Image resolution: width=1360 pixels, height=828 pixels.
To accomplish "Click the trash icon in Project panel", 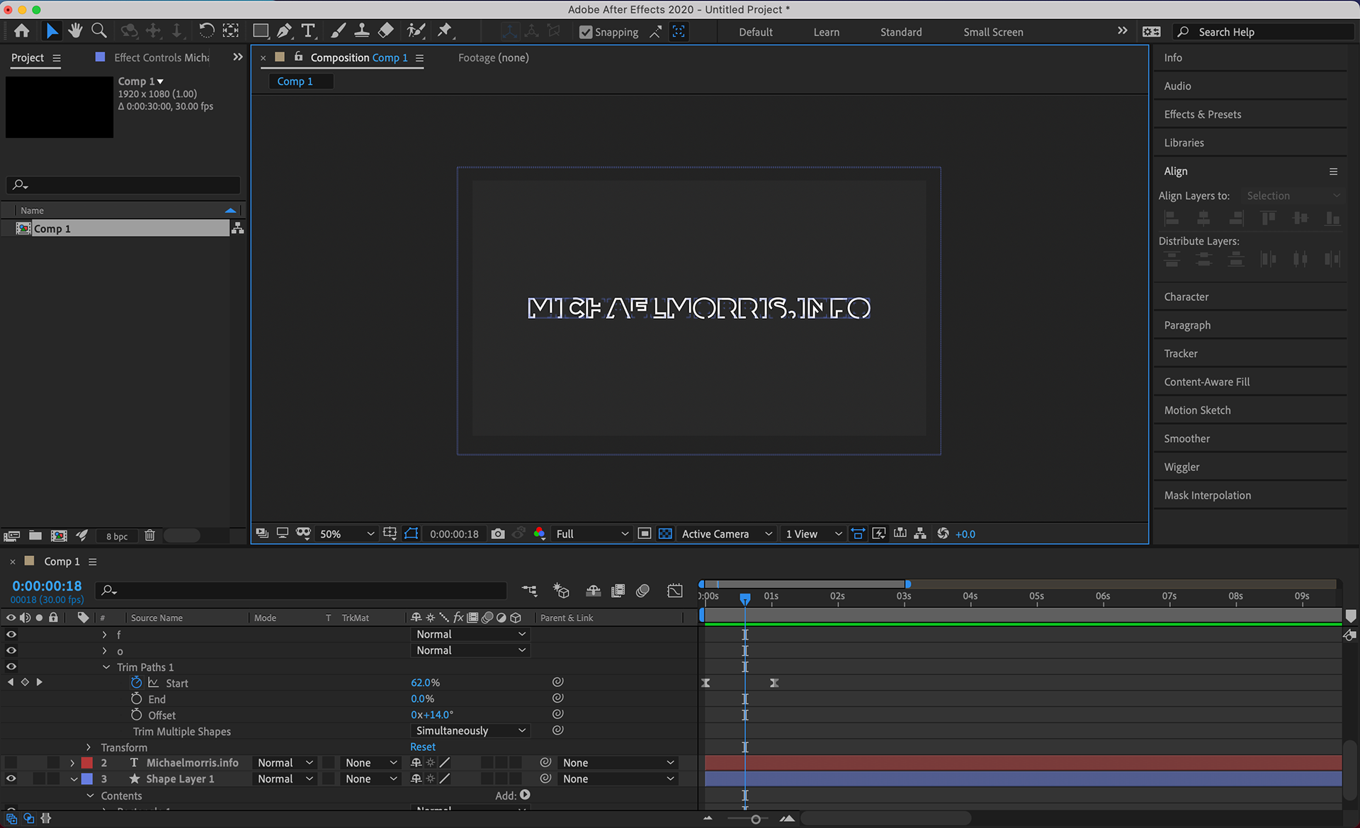I will click(x=149, y=535).
